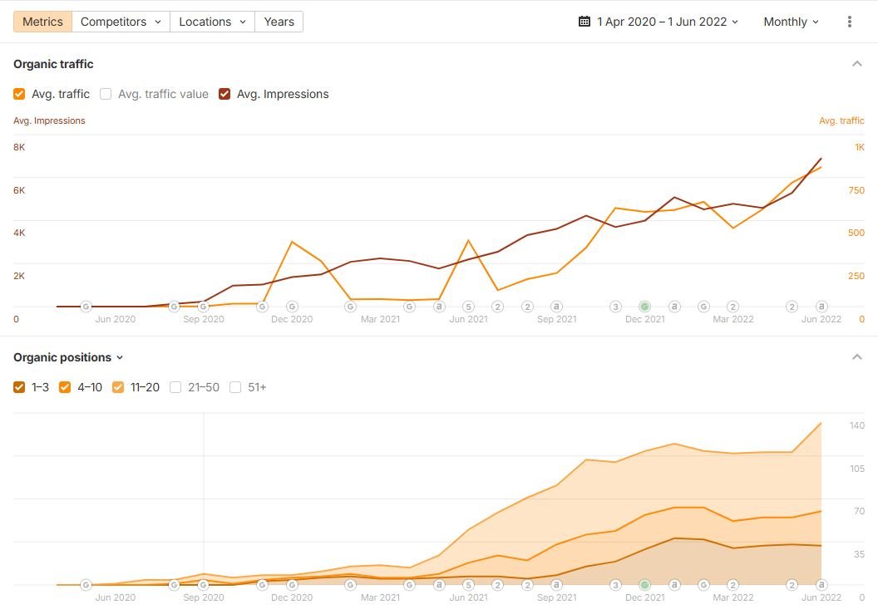
Task: Open the Locations dropdown button
Action: [212, 22]
